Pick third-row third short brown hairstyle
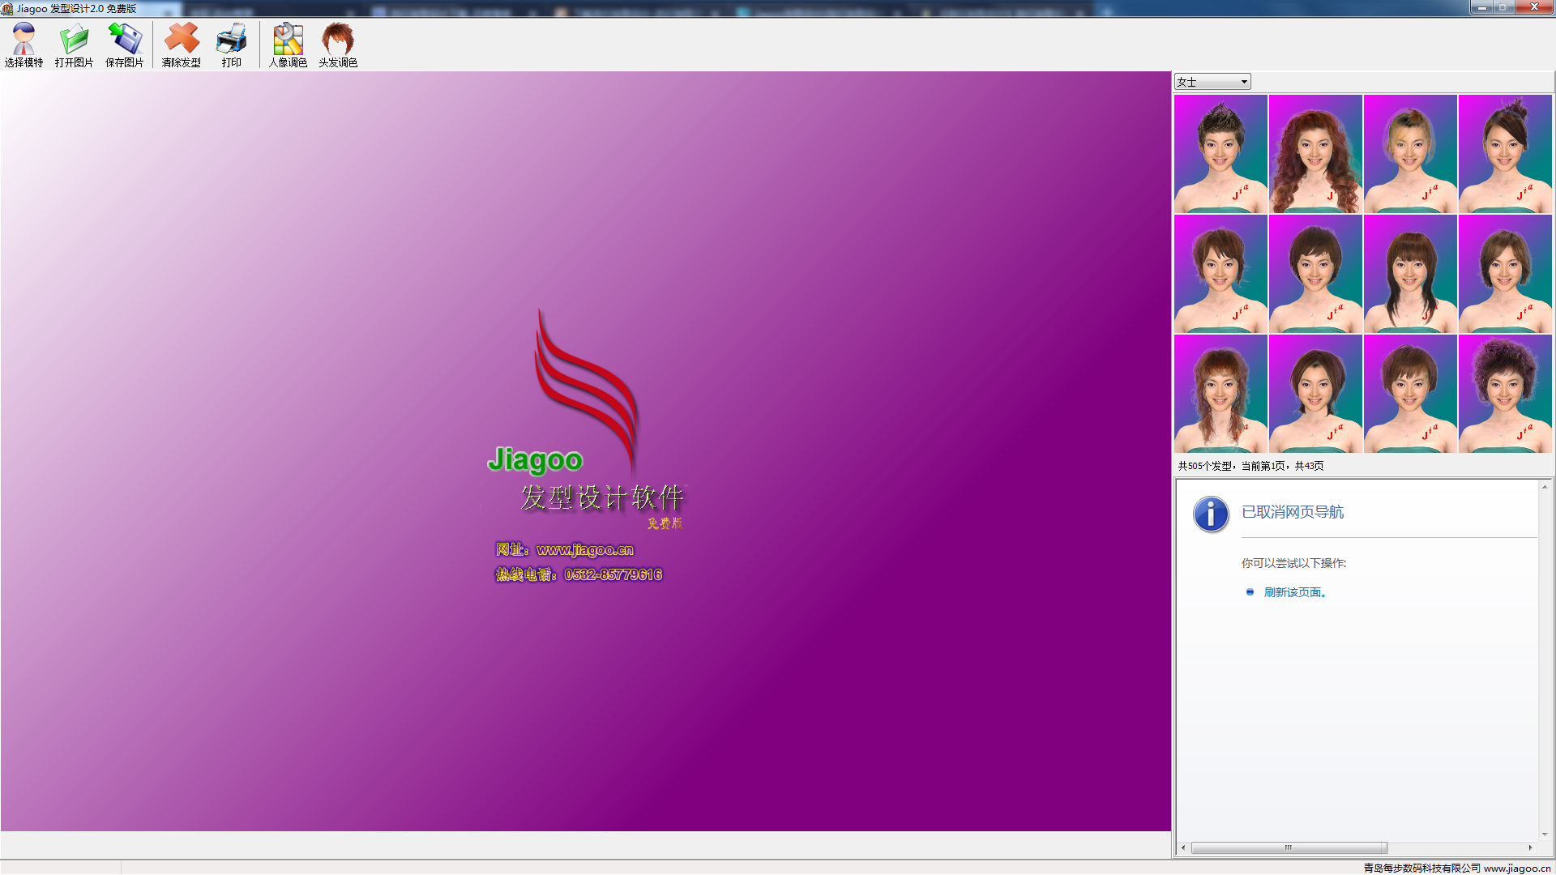Screen dimensions: 1556x875 (x=1410, y=394)
